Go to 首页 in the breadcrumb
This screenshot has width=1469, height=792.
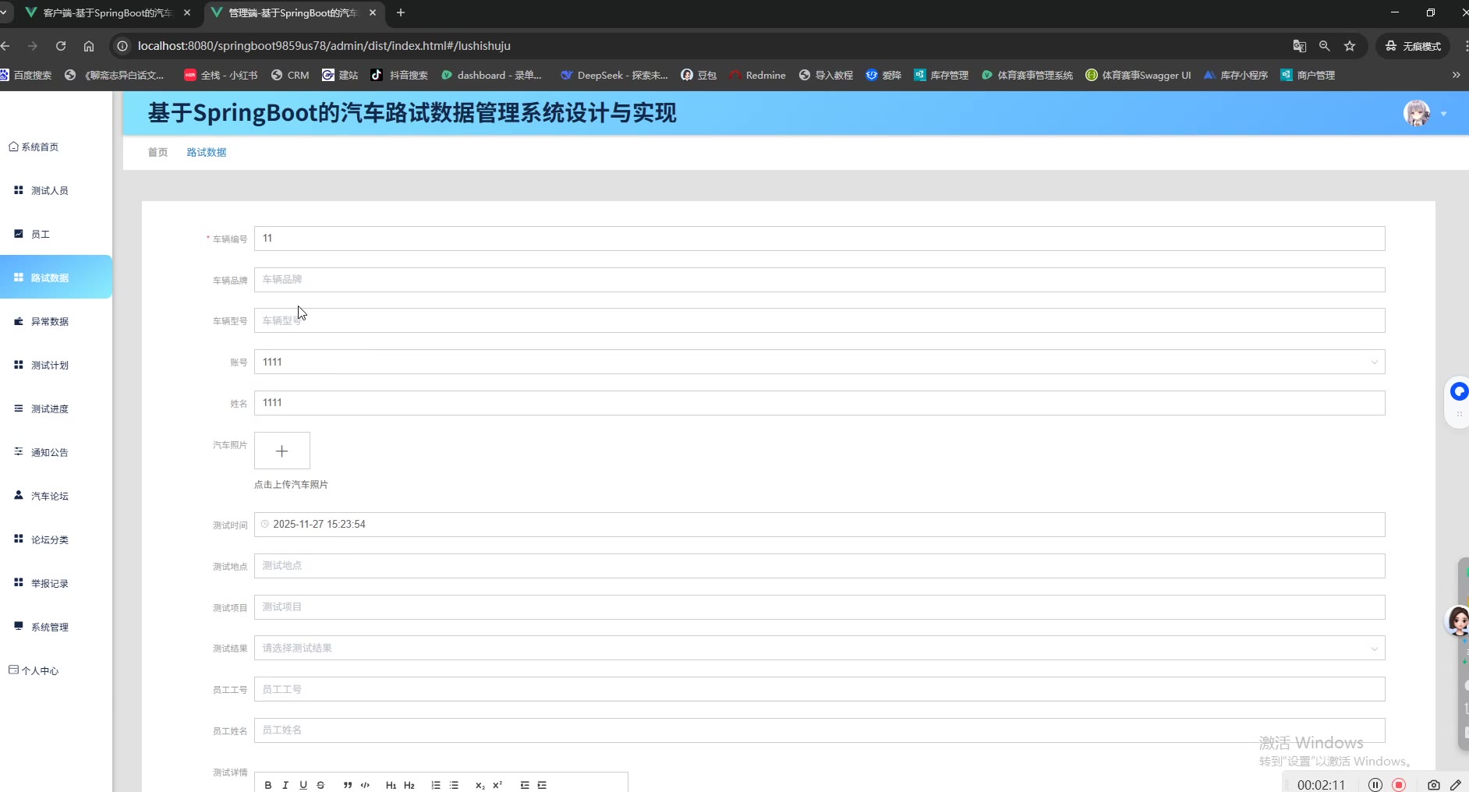click(x=158, y=152)
